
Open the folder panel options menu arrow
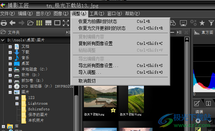tap(68, 32)
